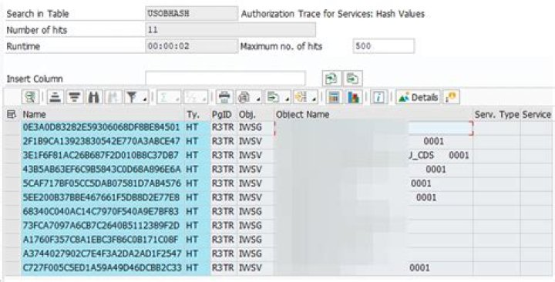Select hash C727F005C5ED1A59A49D46DCBB2C33
Screen dimensions: 555x282
point(102,268)
